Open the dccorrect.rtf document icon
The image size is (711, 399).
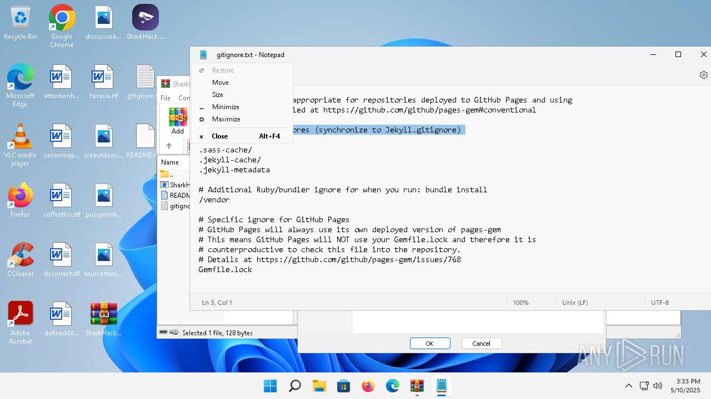pos(62,260)
